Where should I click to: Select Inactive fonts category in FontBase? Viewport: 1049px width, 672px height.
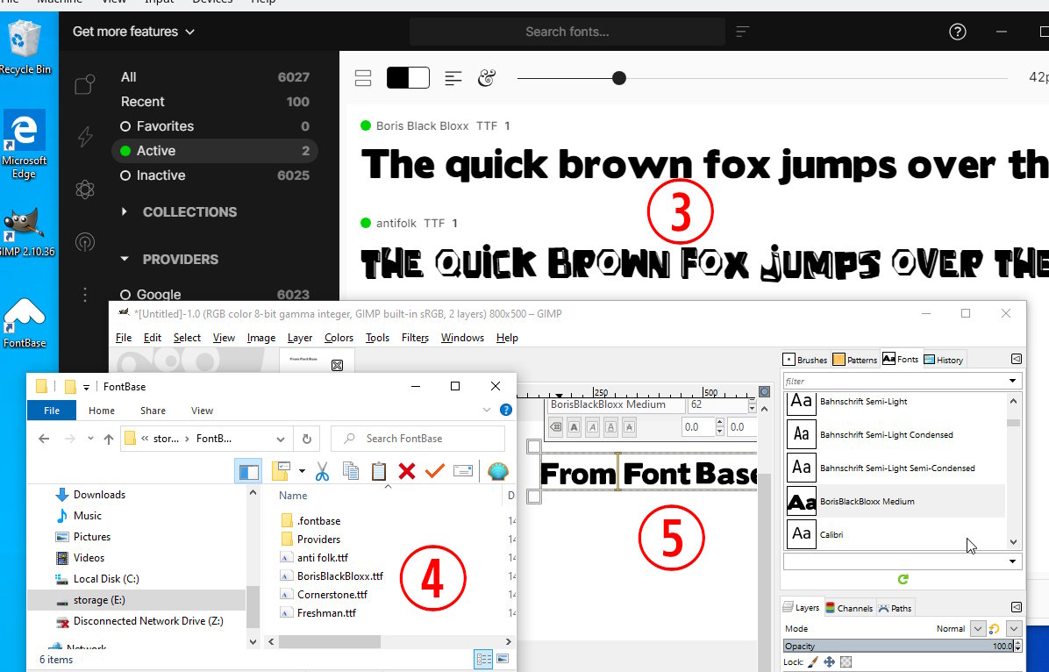pyautogui.click(x=215, y=175)
